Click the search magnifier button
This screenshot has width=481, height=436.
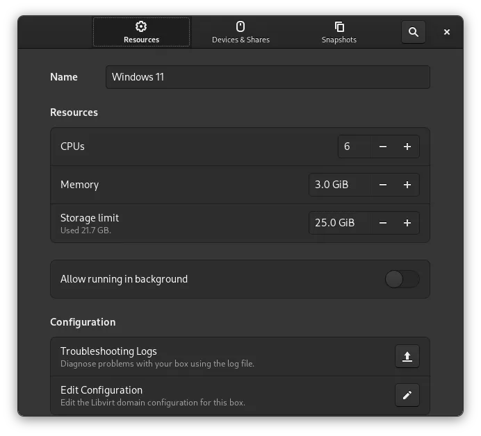[x=413, y=32]
